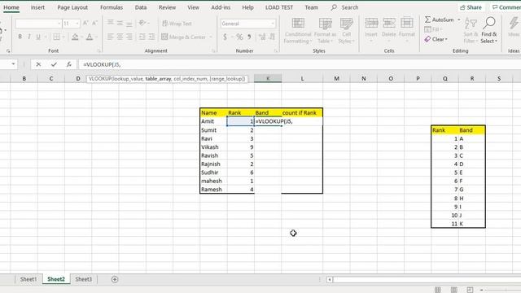The image size is (521, 293).
Task: Open the Number dialog launcher
Action: (x=276, y=50)
